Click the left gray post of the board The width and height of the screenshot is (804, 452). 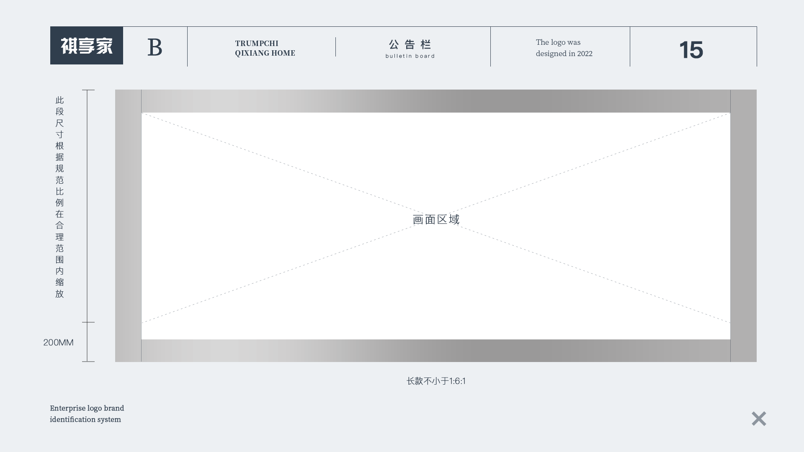point(128,226)
